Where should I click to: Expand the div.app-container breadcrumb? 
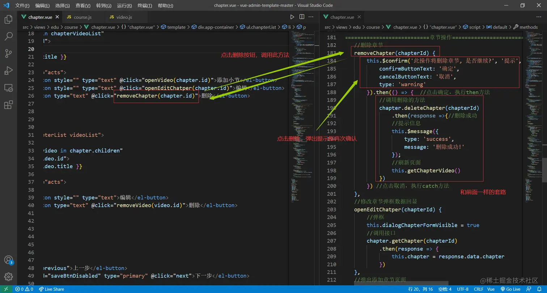[x=213, y=27]
